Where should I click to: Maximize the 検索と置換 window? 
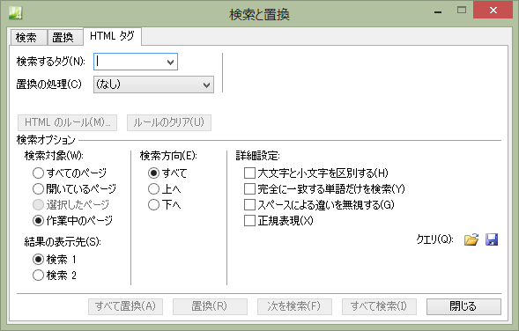pos(462,11)
